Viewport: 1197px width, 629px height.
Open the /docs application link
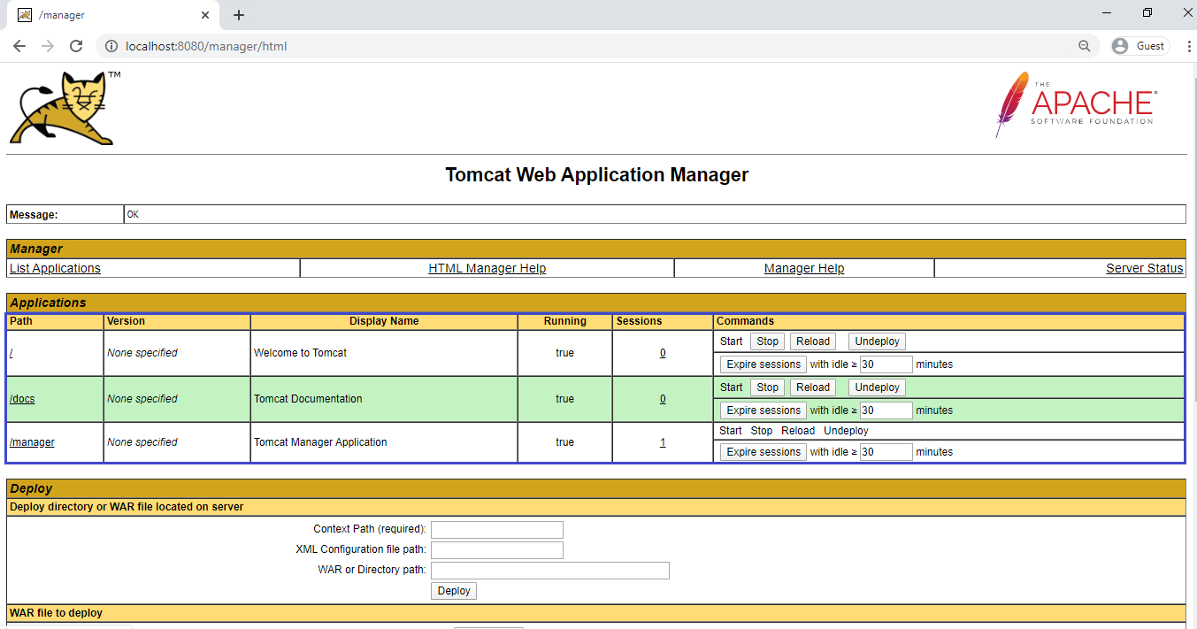(x=22, y=399)
